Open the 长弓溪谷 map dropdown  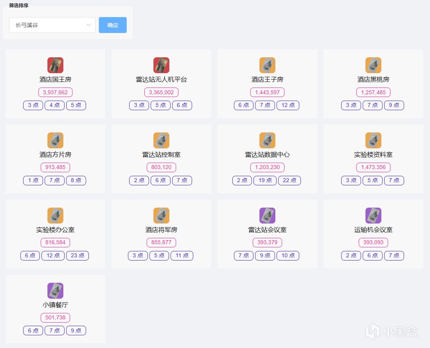(52, 25)
